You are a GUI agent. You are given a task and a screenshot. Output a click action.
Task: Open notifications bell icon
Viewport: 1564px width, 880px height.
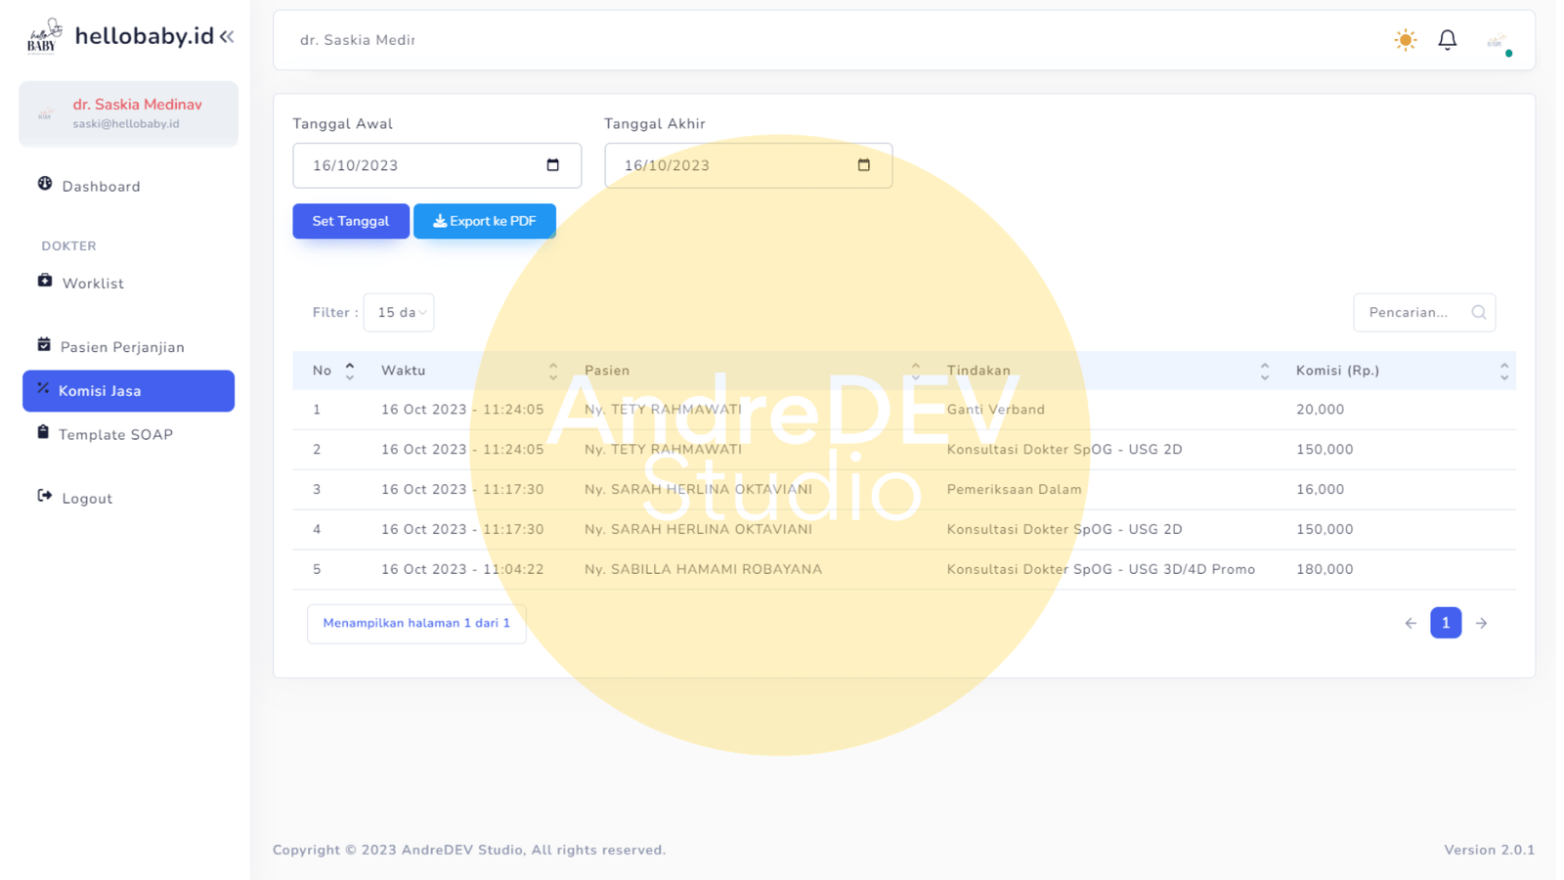[1447, 40]
